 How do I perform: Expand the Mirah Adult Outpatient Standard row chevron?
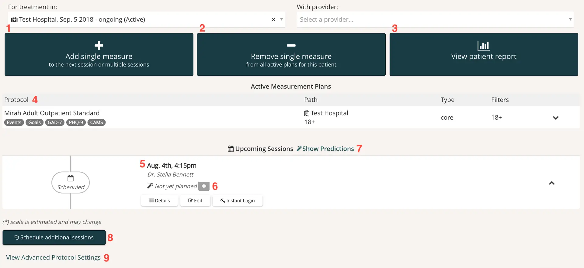pos(556,118)
